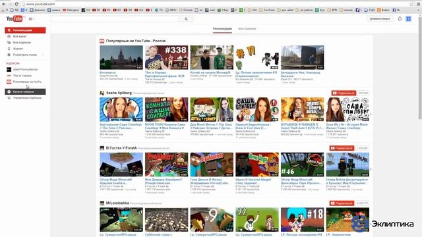422x237 pixels.
Task: Open the university building video thumbnail
Action: [121, 57]
